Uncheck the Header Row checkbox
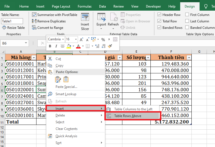Screen dimensions: 215x147 (159, 15)
